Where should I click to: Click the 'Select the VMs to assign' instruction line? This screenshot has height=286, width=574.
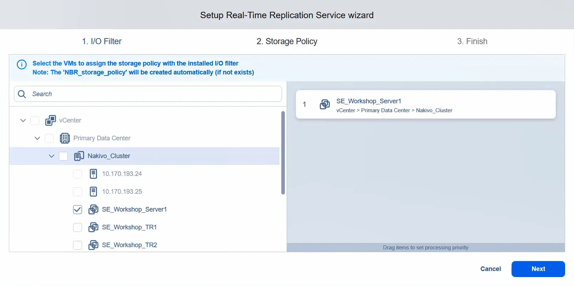tap(135, 63)
